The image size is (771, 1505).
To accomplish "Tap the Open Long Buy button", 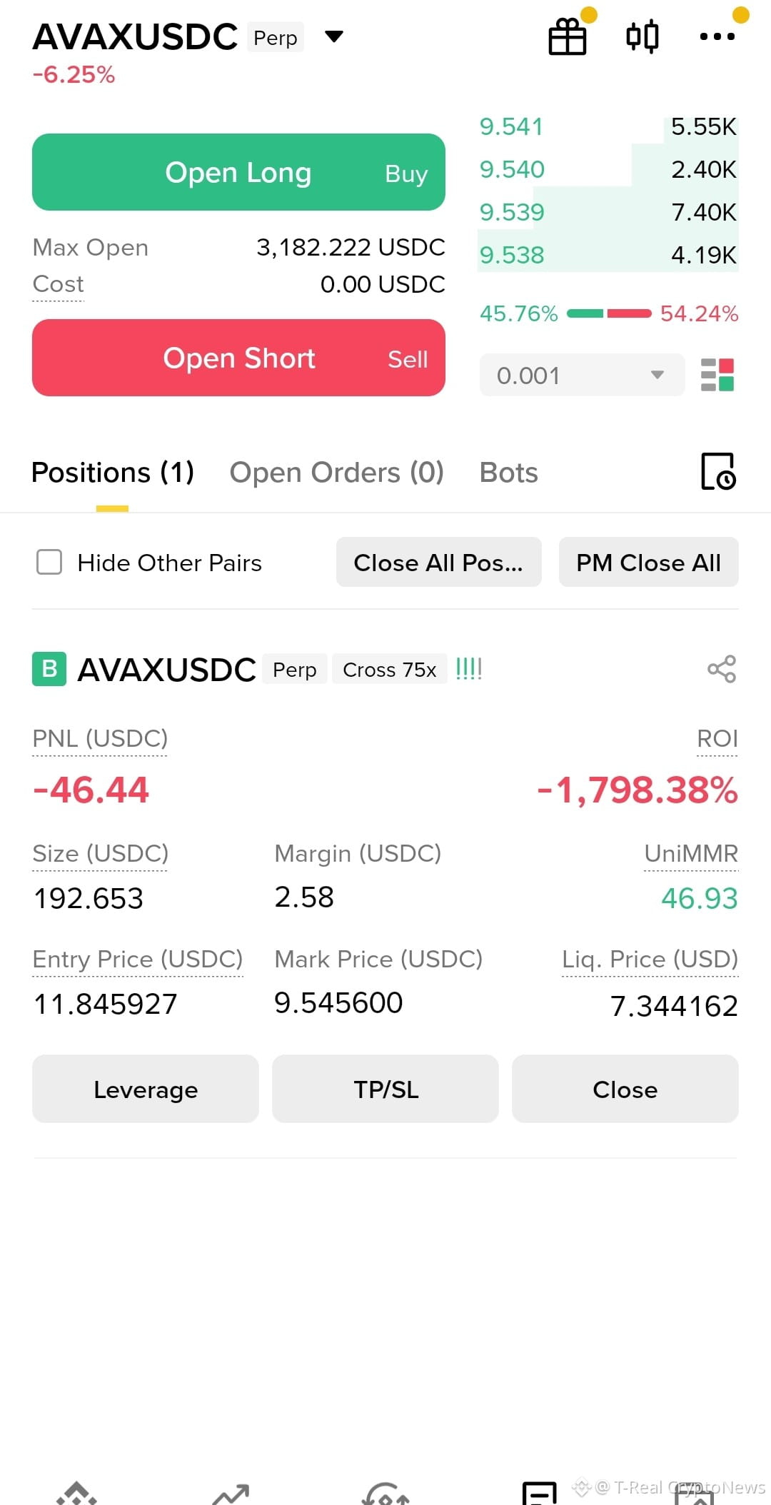I will 238,172.
